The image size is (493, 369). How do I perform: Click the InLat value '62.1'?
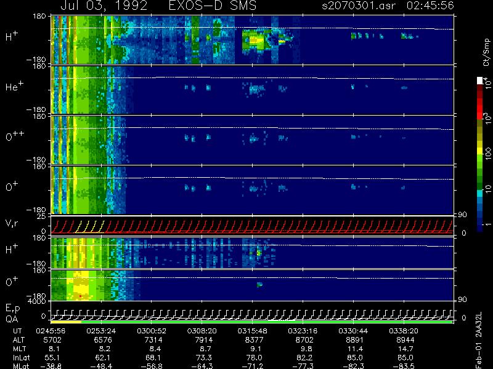point(102,357)
